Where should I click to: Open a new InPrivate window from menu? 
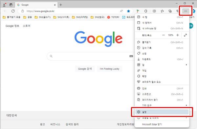(x=162, y=28)
